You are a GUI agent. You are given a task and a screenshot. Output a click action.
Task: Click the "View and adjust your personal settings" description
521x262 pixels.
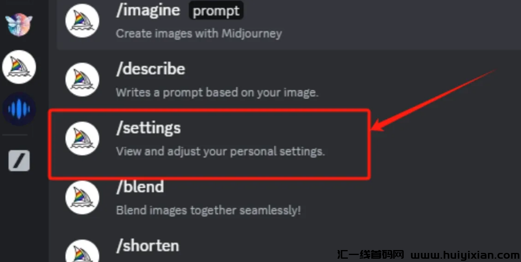coord(221,151)
